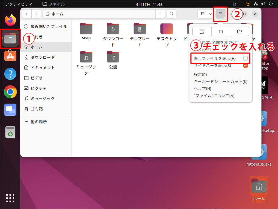Screen dimensions: 278x209
Task: Go back with the left arrow button
Action: point(27,14)
